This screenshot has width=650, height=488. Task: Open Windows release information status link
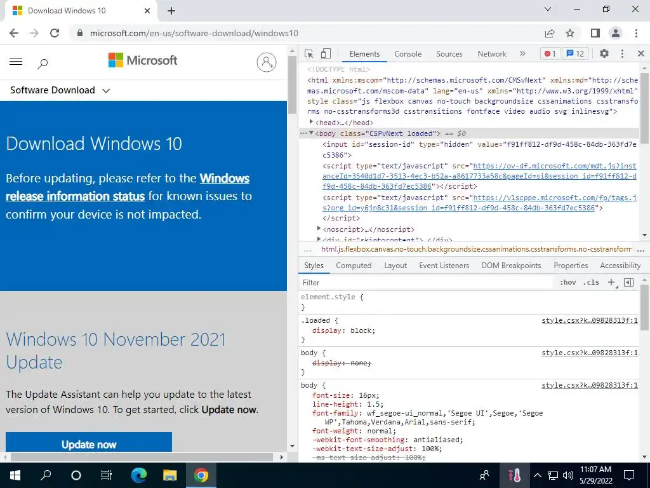128,187
